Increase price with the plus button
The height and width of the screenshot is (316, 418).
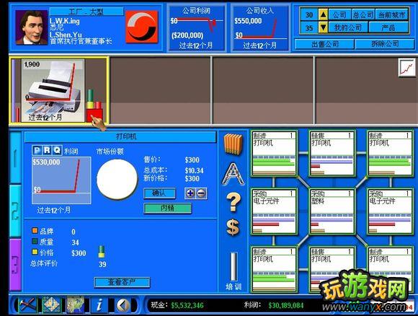pos(190,193)
